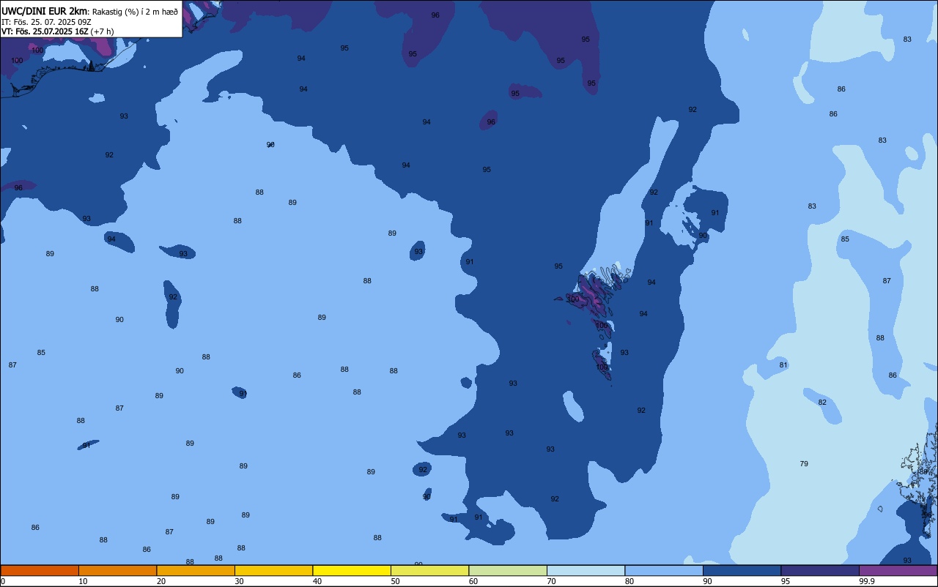The width and height of the screenshot is (938, 587).
Task: Select the 80–90 medium blue legend swatch
Action: [664, 570]
